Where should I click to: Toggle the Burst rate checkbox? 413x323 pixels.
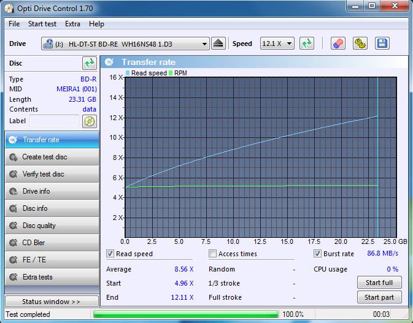click(318, 254)
